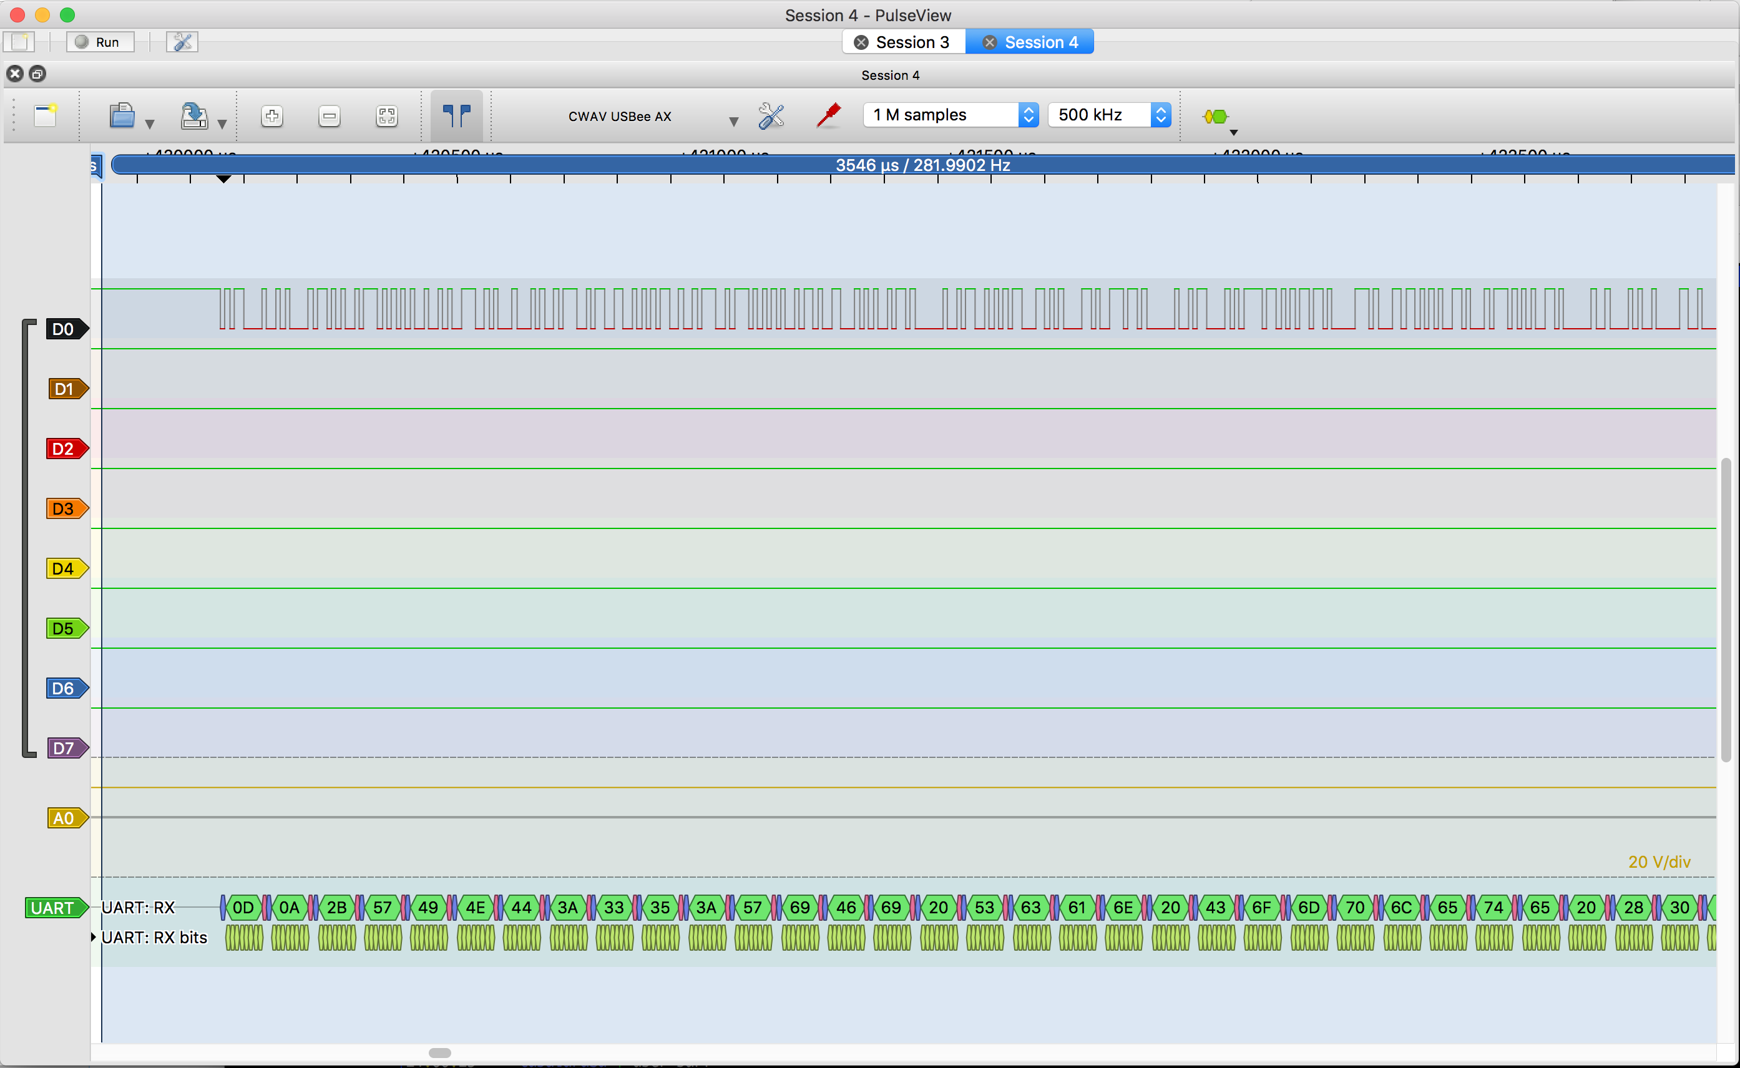Click the decoded byte 74 annotation
This screenshot has height=1068, width=1740.
pyautogui.click(x=1494, y=908)
